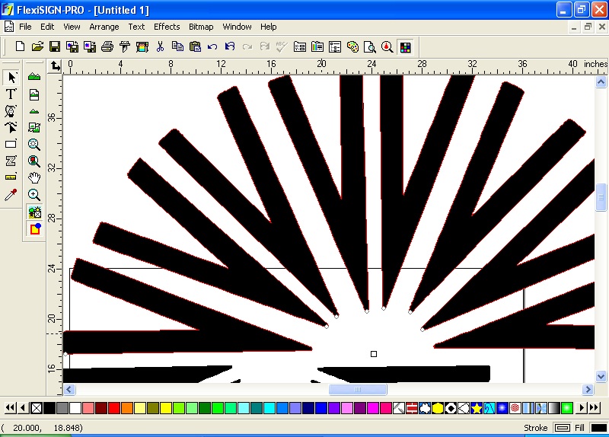Select the Text tool
The width and height of the screenshot is (609, 437).
tap(11, 94)
